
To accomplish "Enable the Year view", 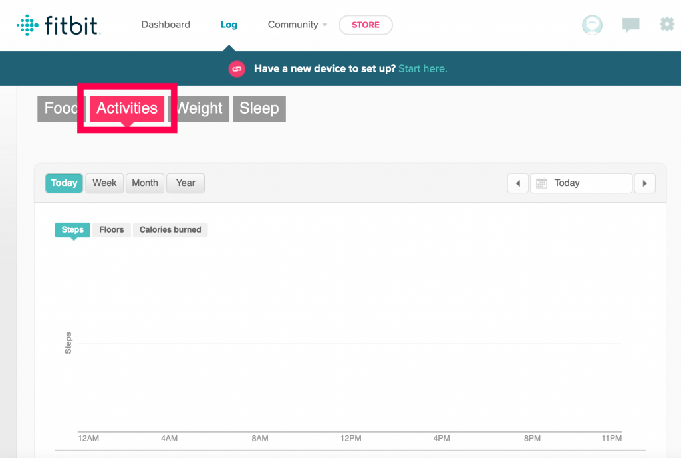I will click(186, 183).
